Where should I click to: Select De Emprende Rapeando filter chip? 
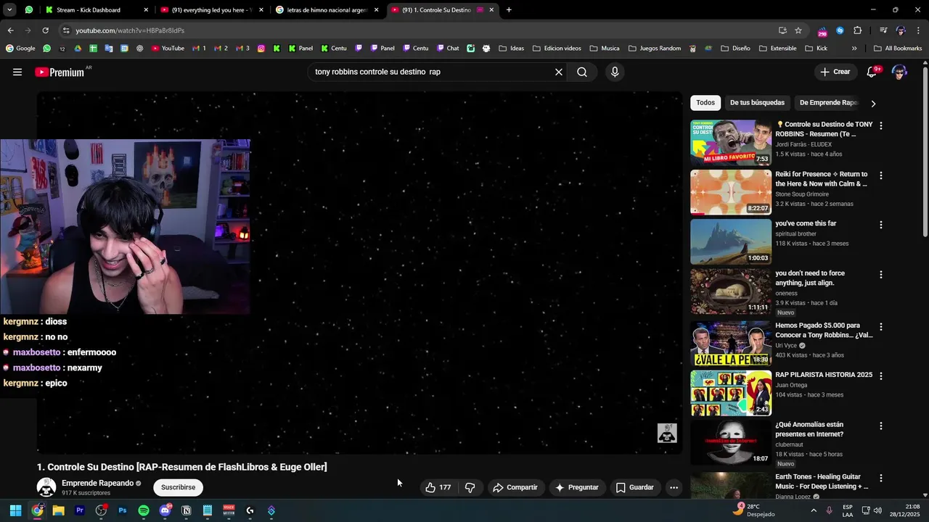828,103
